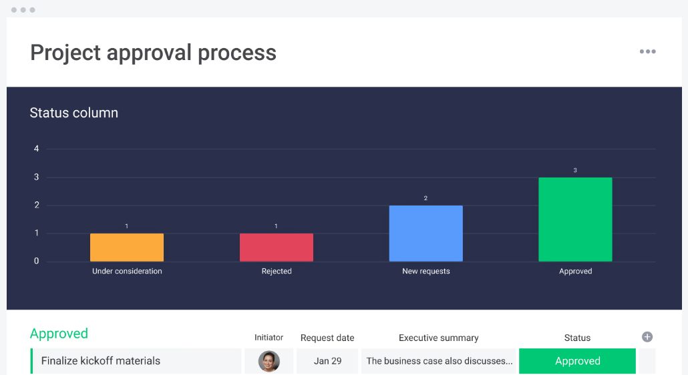Click the 'Request date' column header
The height and width of the screenshot is (375, 688).
tap(327, 338)
